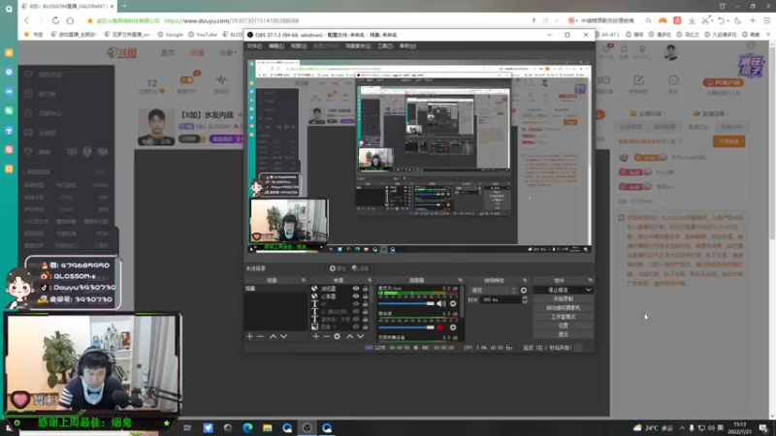Image resolution: width=776 pixels, height=436 pixels.
Task: Open settings gear for second mixer audio channel
Action: tap(453, 327)
